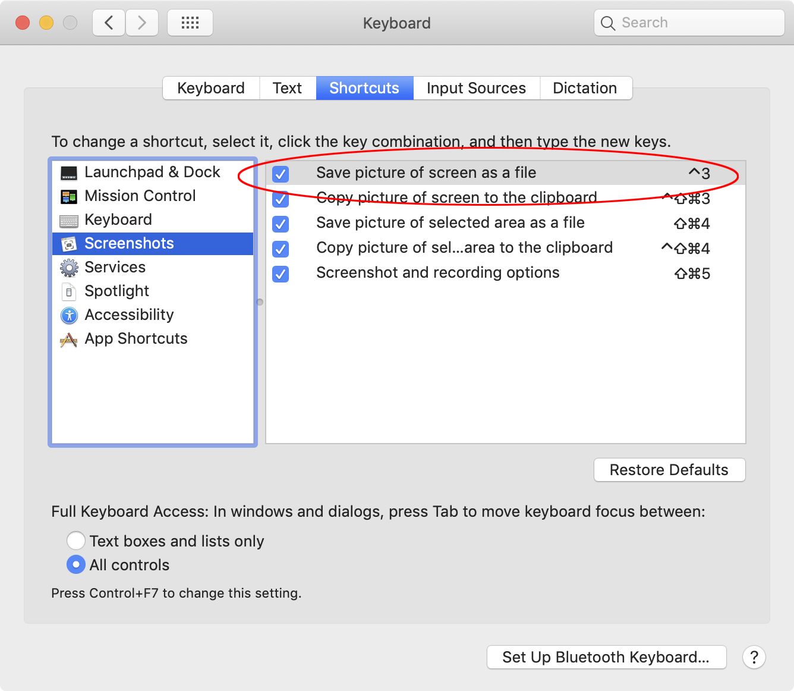
Task: Disable Save picture of screen as a file
Action: (x=280, y=174)
